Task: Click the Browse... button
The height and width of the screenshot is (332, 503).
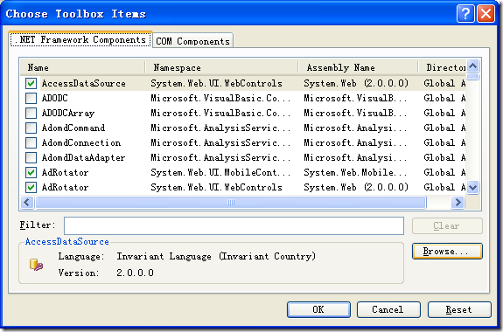Action: point(447,252)
